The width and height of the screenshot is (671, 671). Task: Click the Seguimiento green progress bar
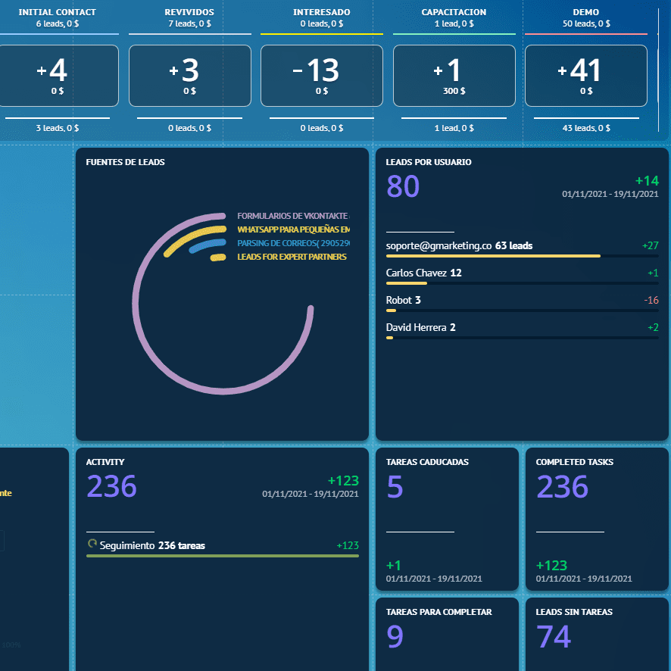222,556
